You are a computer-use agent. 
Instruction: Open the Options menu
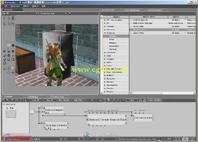[35, 6]
